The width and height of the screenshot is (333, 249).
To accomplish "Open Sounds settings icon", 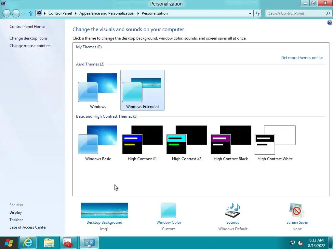I will pyautogui.click(x=233, y=210).
